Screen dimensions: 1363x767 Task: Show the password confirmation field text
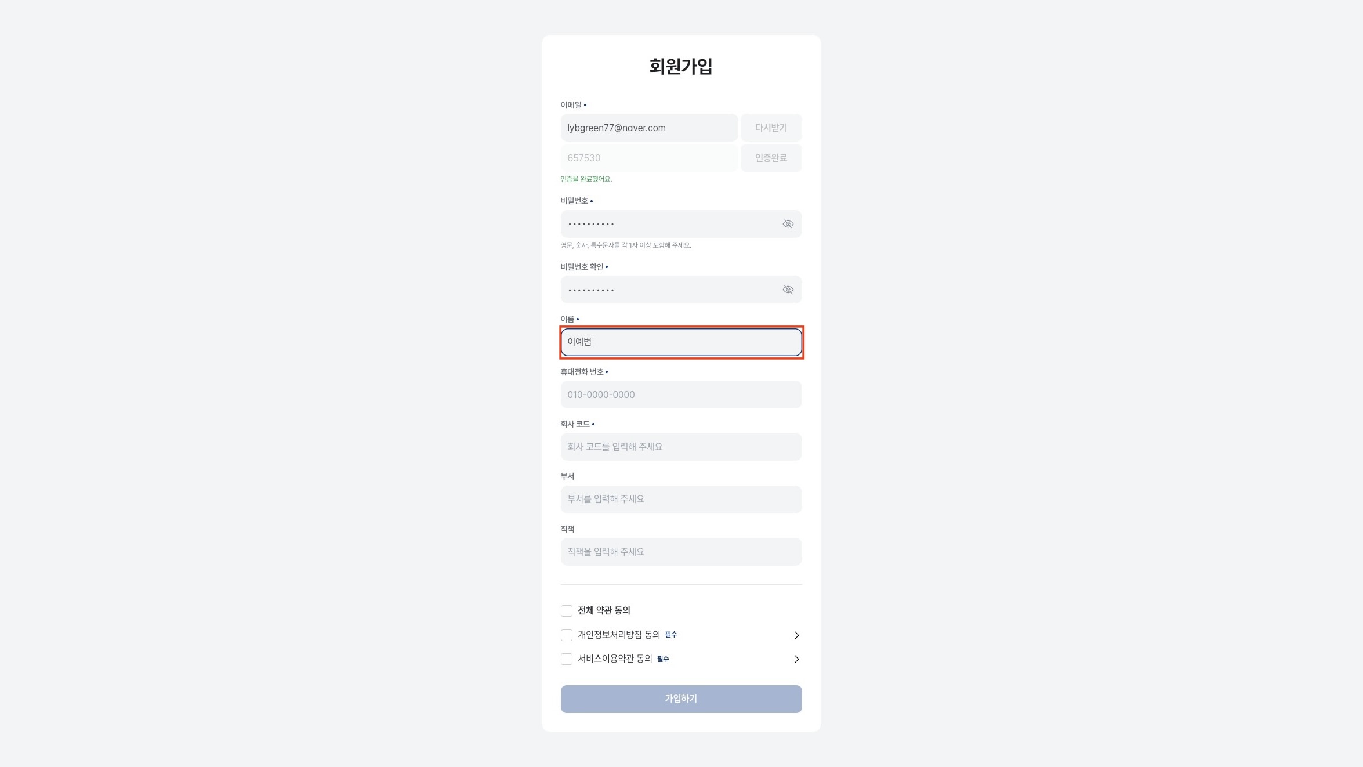tap(788, 290)
